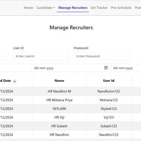The width and height of the screenshot is (141, 141).
Task: Select the HR Nandhini M name cell
Action: click(x=59, y=91)
